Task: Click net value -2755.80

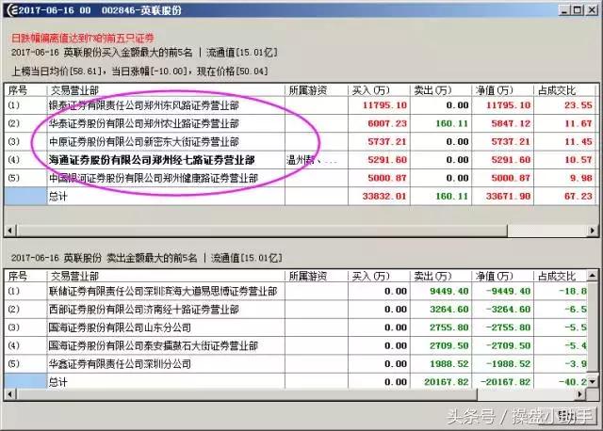Action: click(x=508, y=327)
